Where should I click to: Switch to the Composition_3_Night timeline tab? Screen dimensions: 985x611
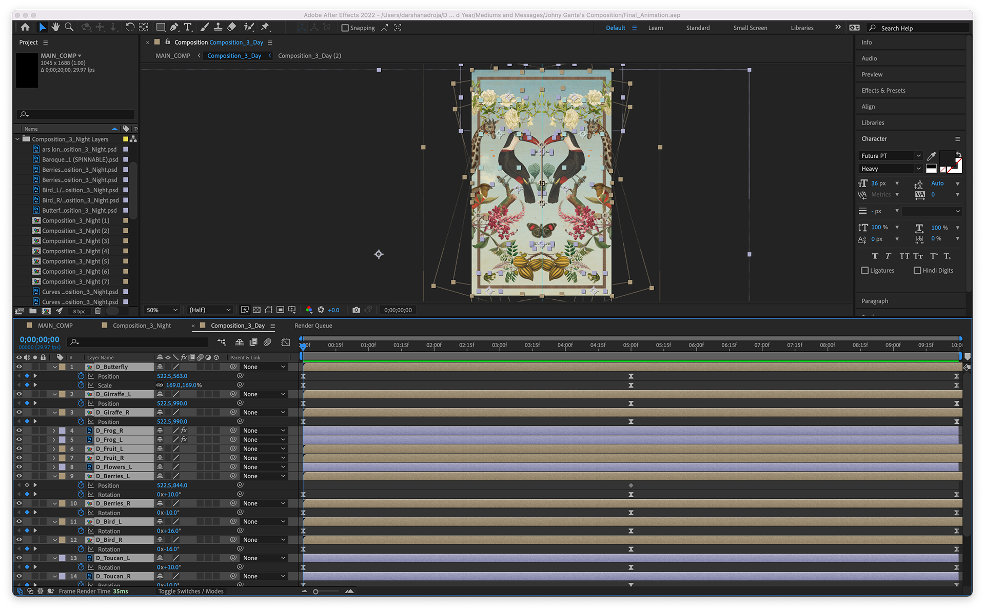[142, 326]
